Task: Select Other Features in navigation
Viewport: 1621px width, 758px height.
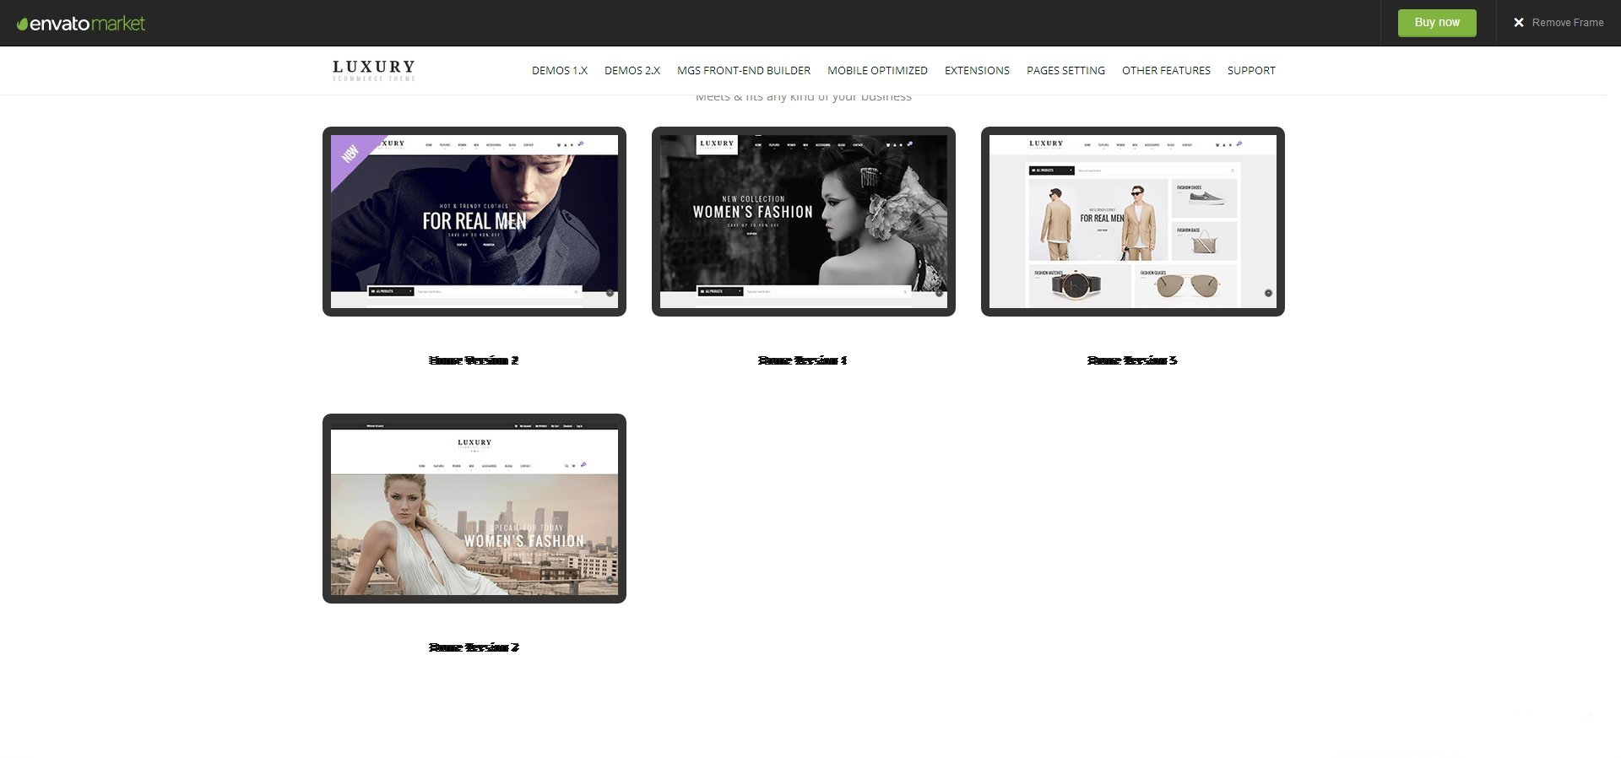Action: pyautogui.click(x=1166, y=71)
